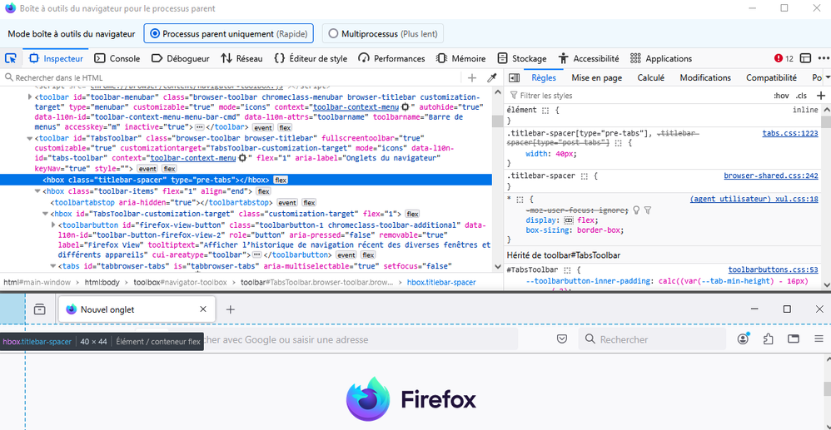Close the Nouvel onglet tab

tap(203, 309)
